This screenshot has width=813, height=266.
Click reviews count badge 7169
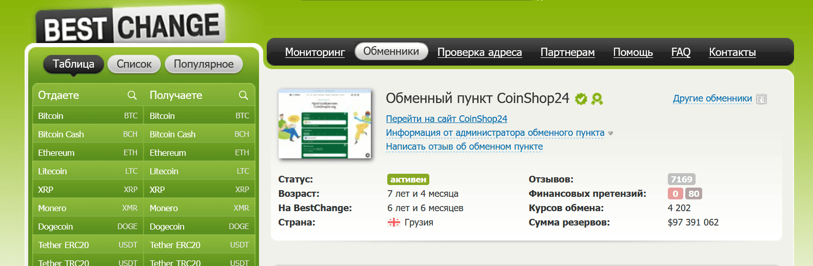(681, 179)
